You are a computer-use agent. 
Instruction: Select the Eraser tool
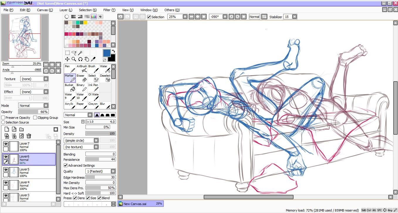coord(82,78)
